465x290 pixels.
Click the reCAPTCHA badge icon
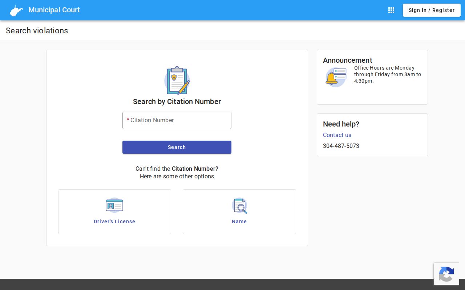click(446, 274)
